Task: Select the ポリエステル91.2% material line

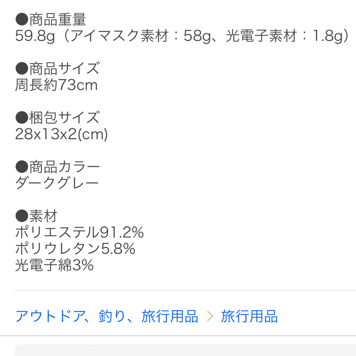Action: pyautogui.click(x=79, y=232)
